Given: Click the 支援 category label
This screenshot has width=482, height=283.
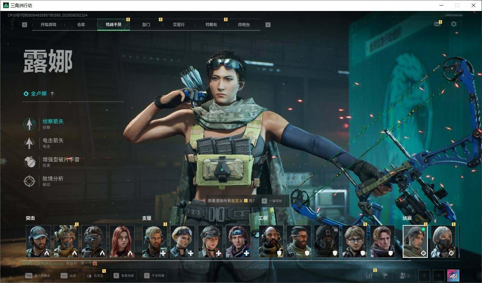Looking at the screenshot, I should click(x=147, y=218).
